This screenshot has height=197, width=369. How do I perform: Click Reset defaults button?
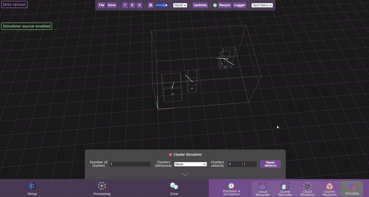click(x=270, y=164)
